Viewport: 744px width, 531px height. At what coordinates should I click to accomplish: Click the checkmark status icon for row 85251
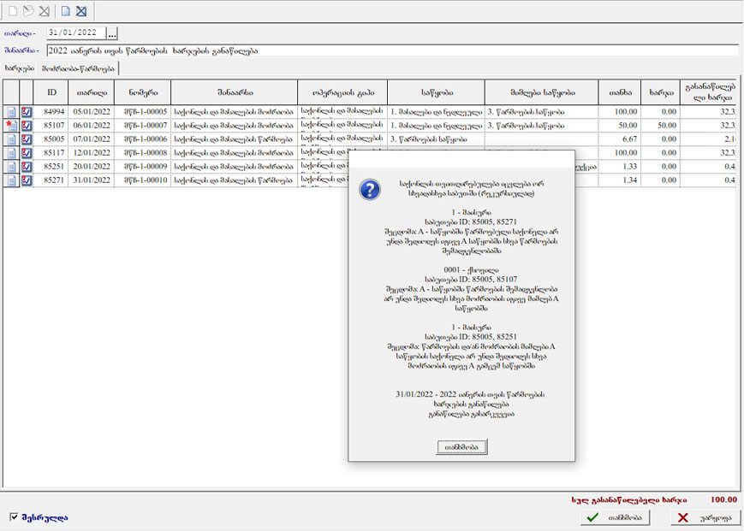tap(27, 168)
